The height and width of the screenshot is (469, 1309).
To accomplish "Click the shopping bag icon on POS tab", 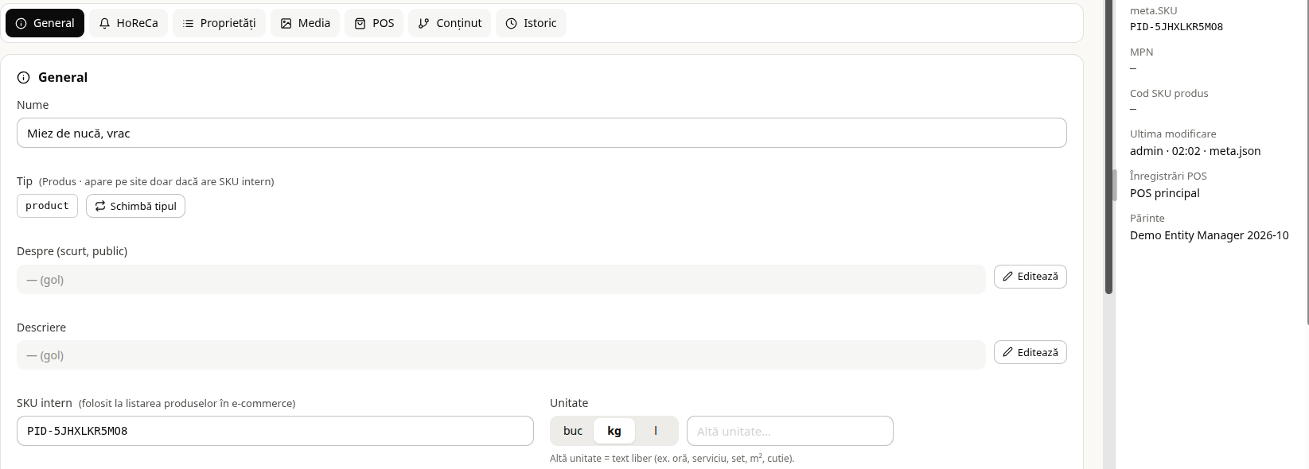I will pos(360,24).
